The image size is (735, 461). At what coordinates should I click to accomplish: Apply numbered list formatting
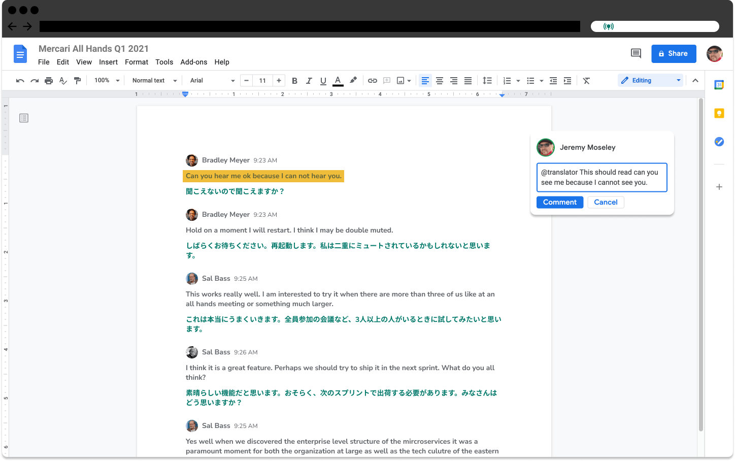(x=507, y=81)
